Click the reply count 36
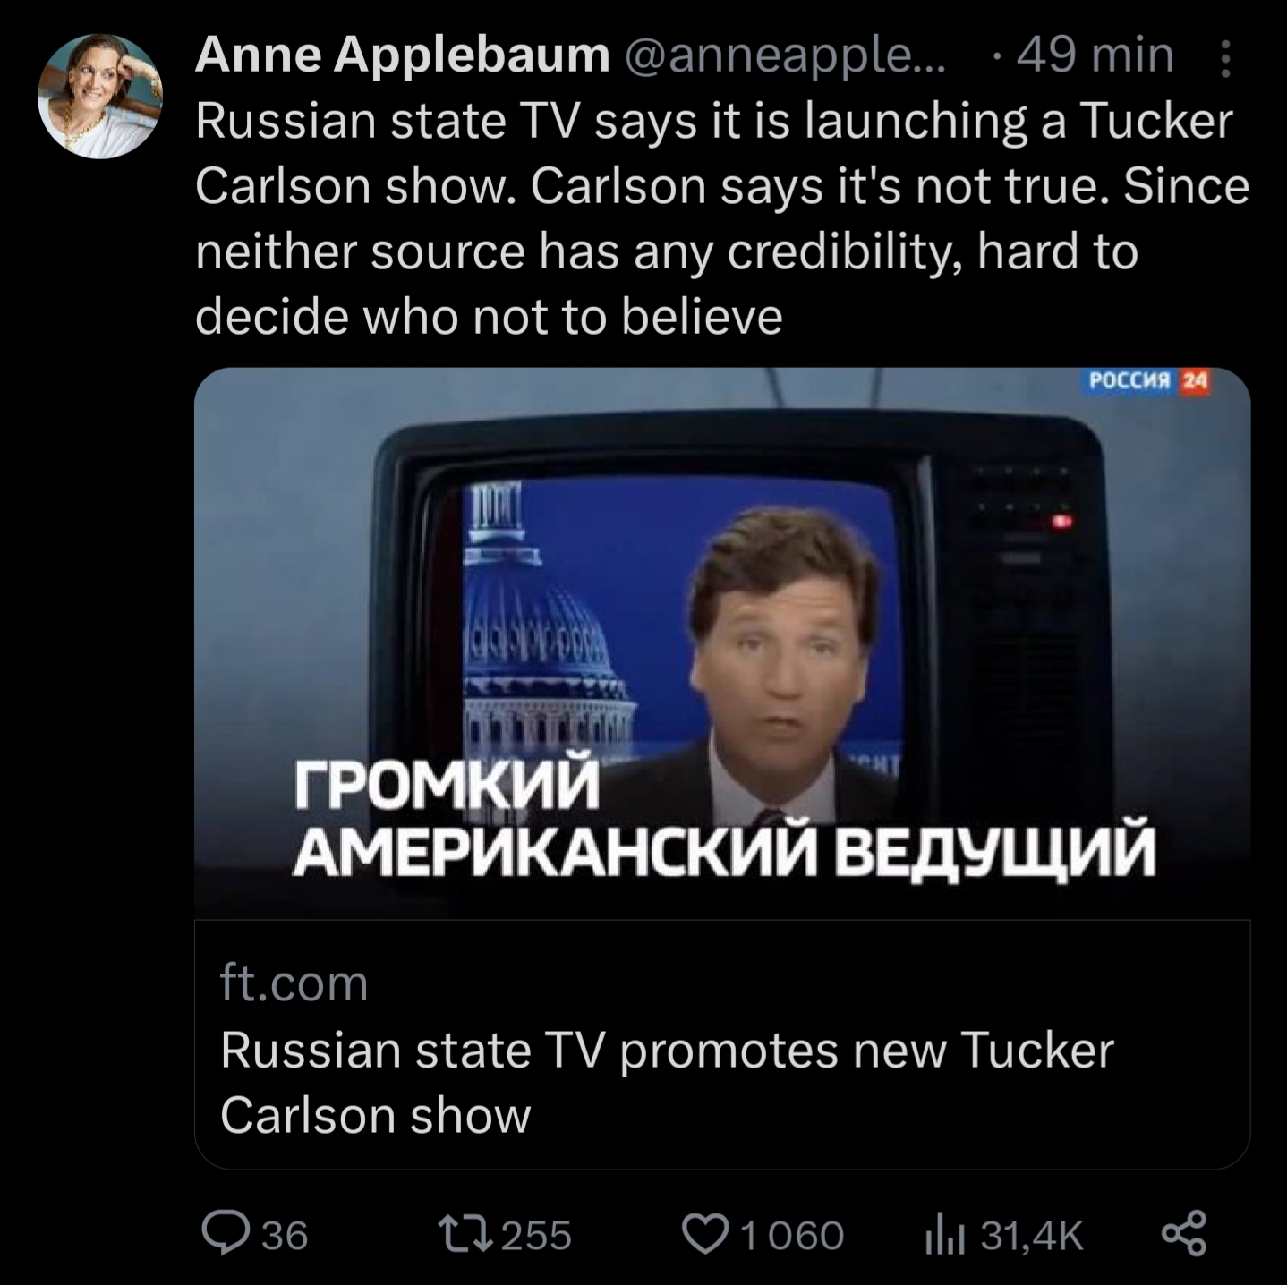1287x1285 pixels. click(285, 1236)
